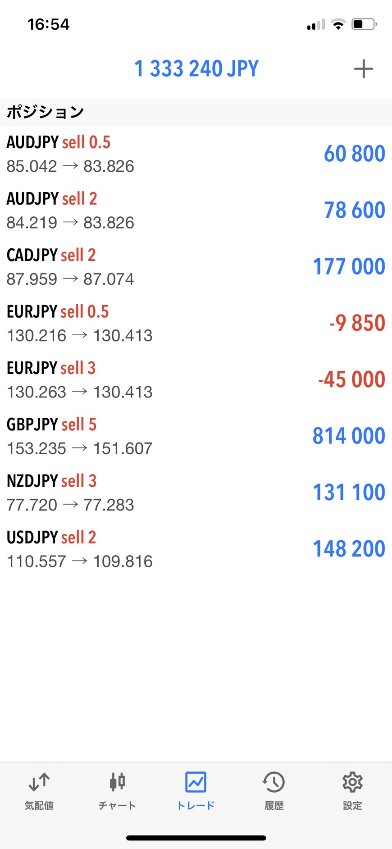392x849 pixels.
Task: Select the AUDJPY sell 0.5 position
Action: tap(196, 154)
